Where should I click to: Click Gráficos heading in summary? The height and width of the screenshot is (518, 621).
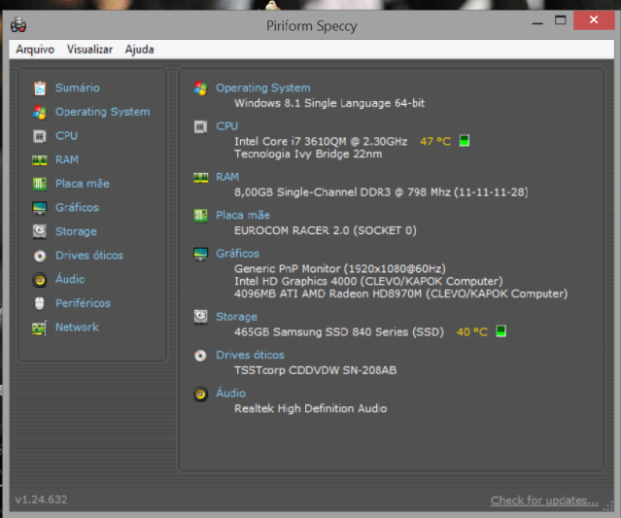pyautogui.click(x=238, y=254)
